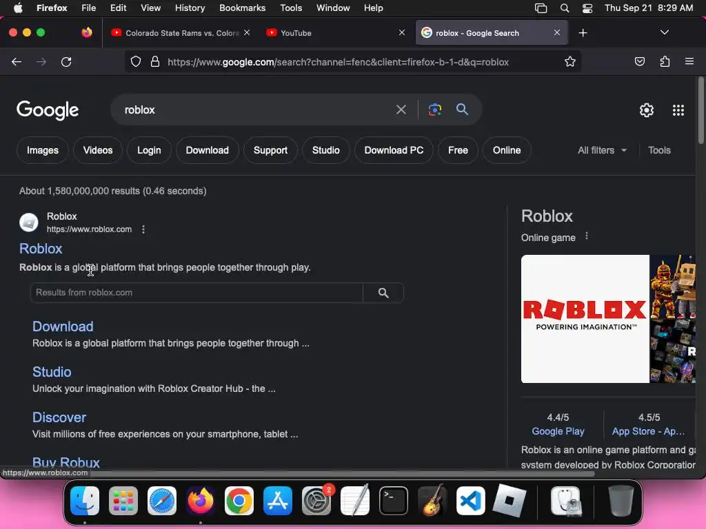Screen dimensions: 706x529
Task: Open GarageBand from the Dock
Action: [432, 501]
